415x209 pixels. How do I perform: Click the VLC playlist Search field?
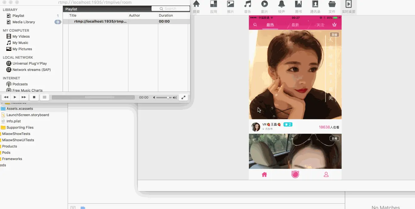[x=170, y=9]
